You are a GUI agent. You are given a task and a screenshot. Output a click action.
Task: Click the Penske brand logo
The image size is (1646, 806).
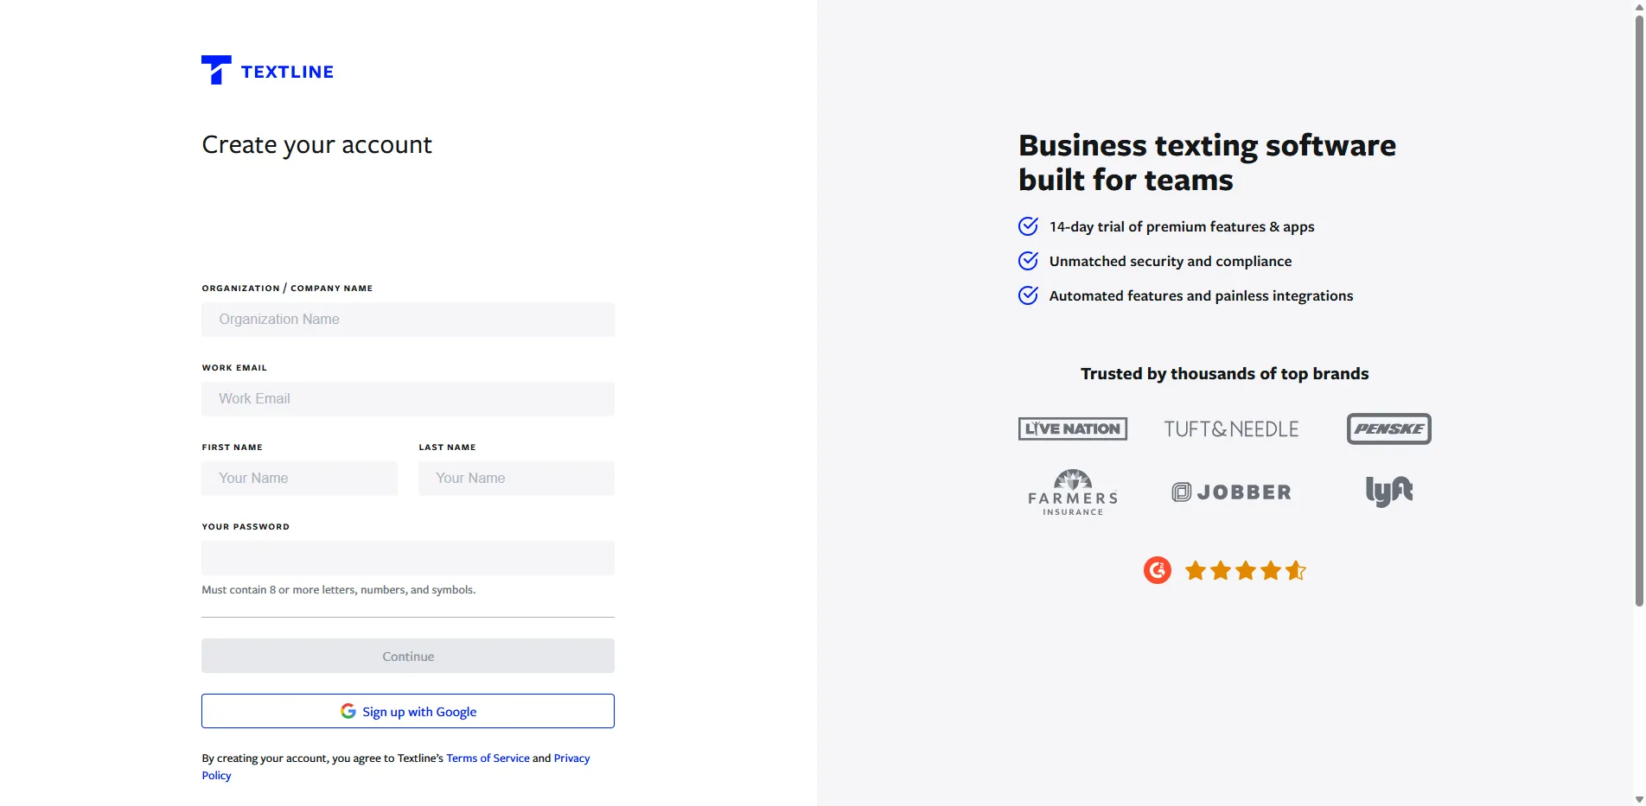[x=1388, y=428]
